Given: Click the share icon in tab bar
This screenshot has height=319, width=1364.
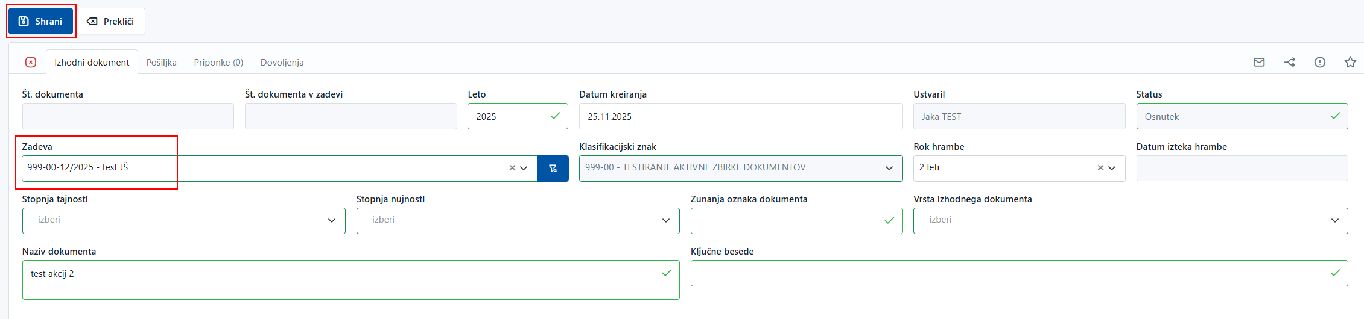Looking at the screenshot, I should 1290,62.
